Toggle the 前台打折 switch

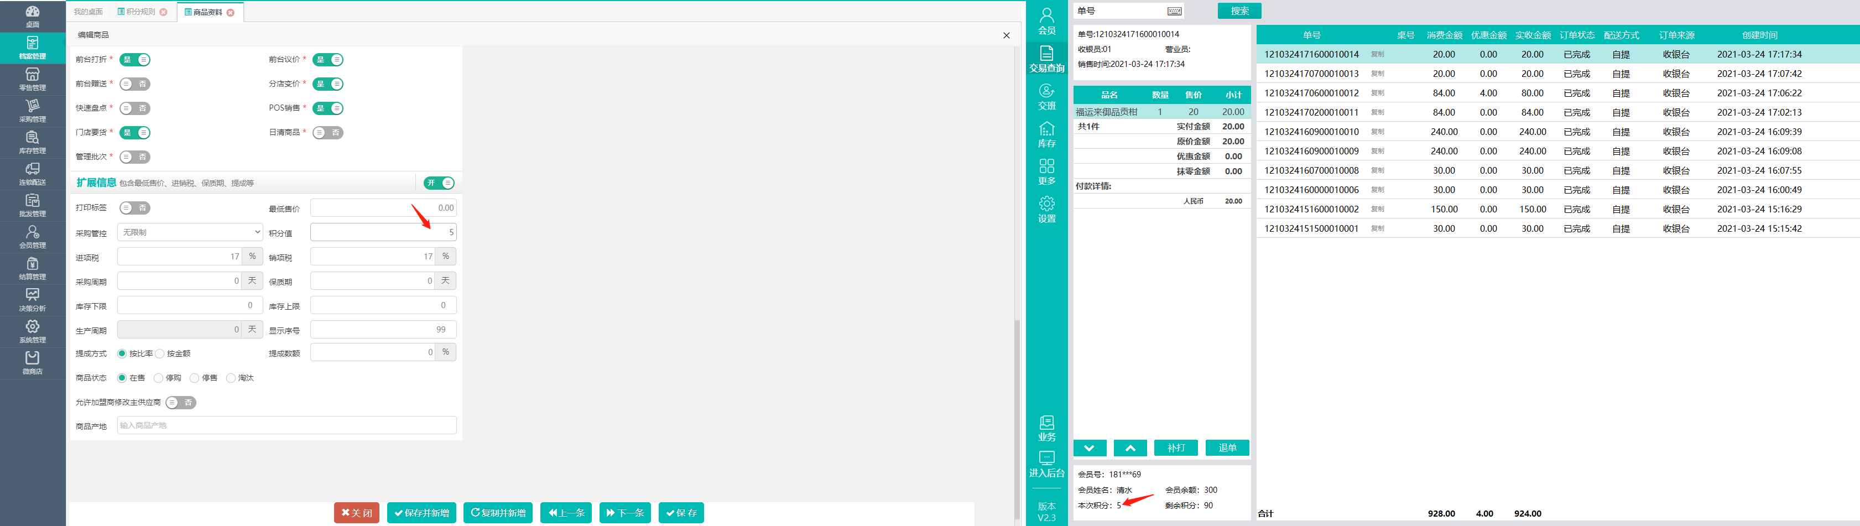[135, 60]
